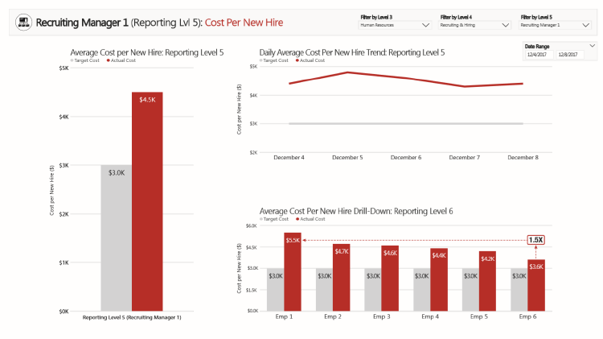The image size is (603, 339).
Task: Click the Daily Average Cost Per New Hire Trend title
Action: (352, 53)
